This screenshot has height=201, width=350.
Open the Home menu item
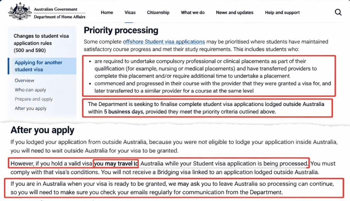[x=107, y=13]
